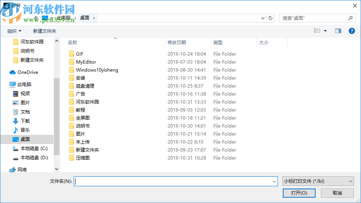Click the OneDrive cloud icon
The image size is (361, 203).
(x=13, y=72)
